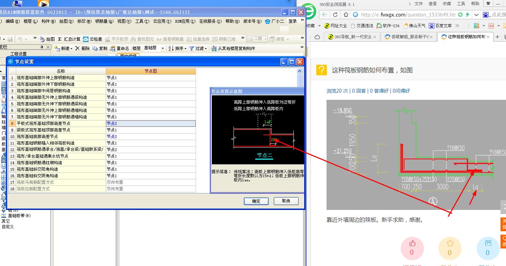Run 汇总计算 from the toolbar
This screenshot has width=506, height=266.
(69, 39)
